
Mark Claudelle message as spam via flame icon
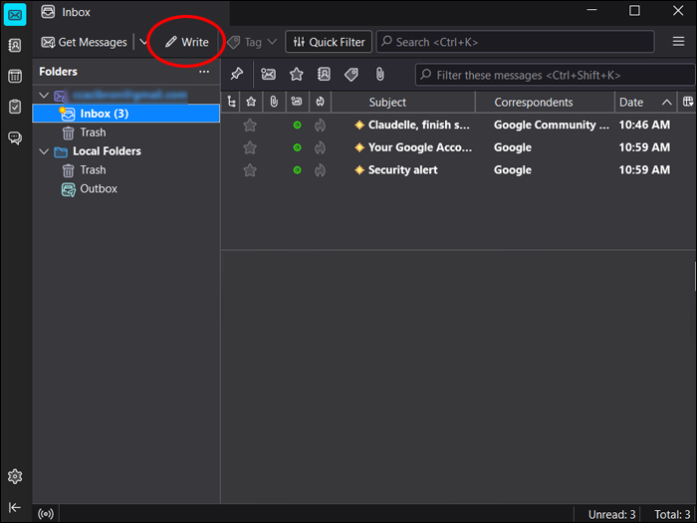tap(320, 126)
